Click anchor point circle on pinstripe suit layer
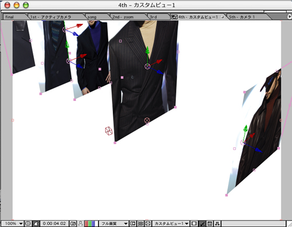 pyautogui.click(x=148, y=67)
